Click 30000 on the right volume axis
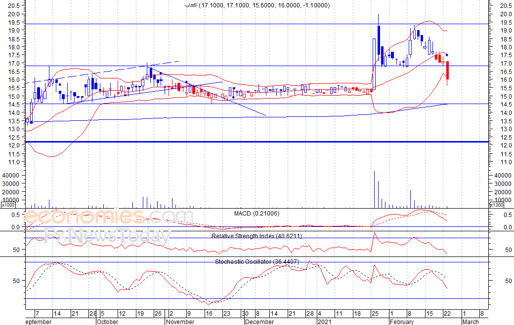 click(503, 184)
